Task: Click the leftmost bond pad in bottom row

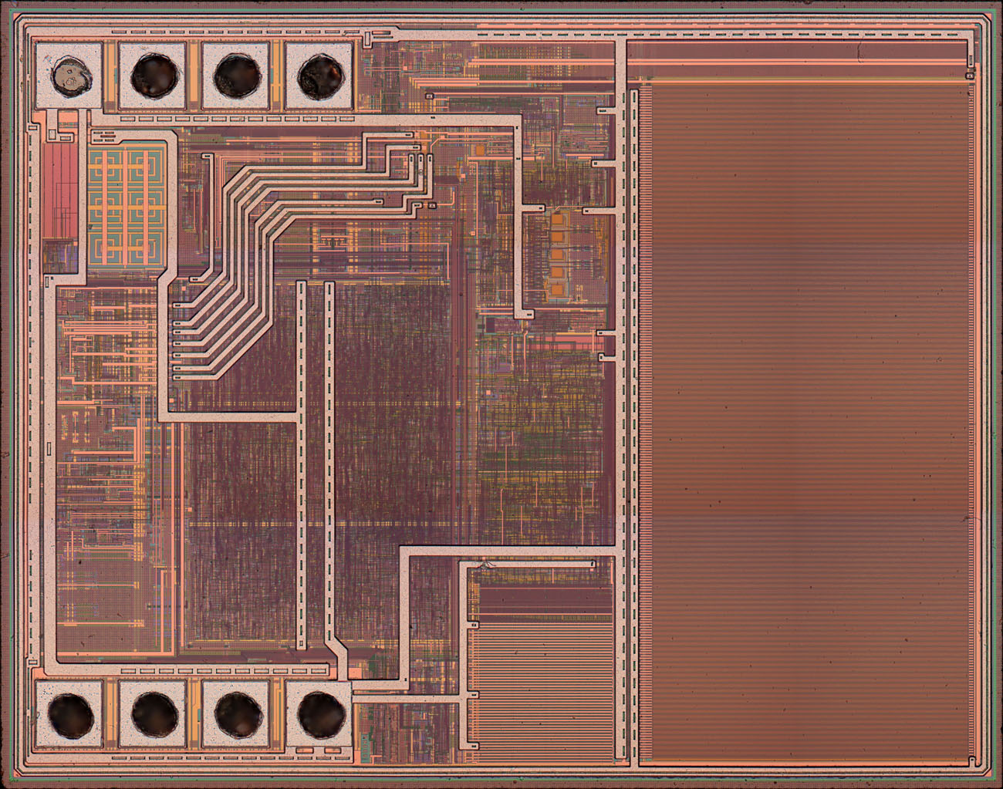Action: point(69,714)
